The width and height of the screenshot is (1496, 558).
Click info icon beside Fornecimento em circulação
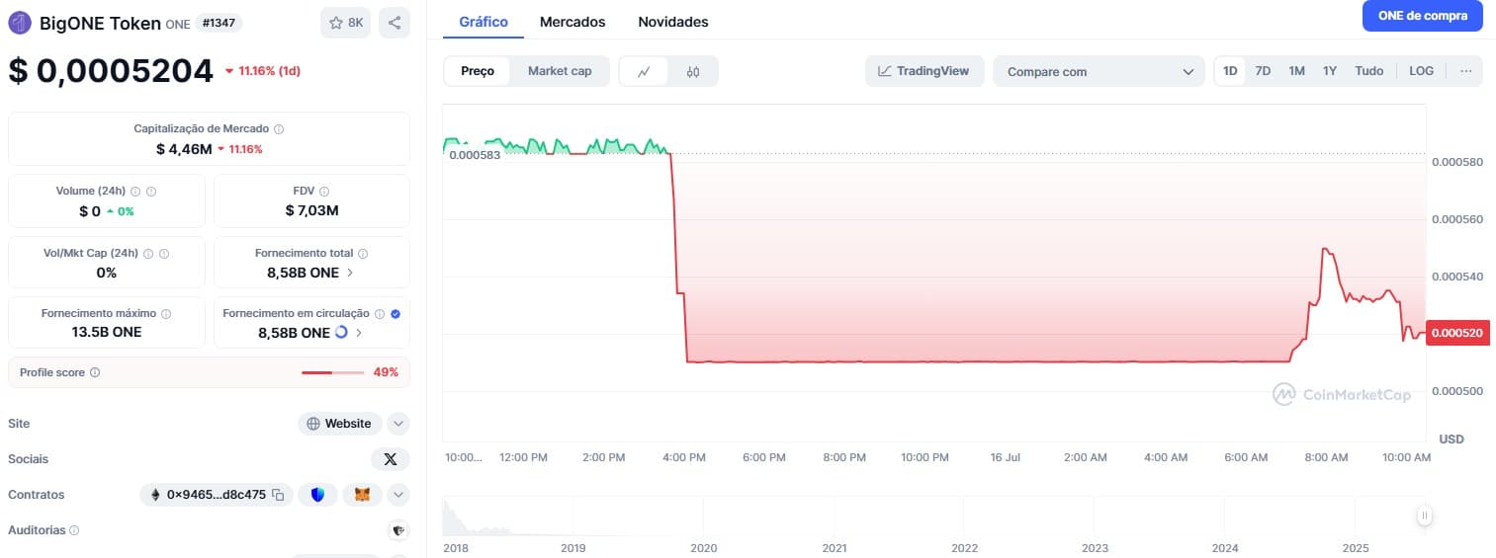click(379, 314)
